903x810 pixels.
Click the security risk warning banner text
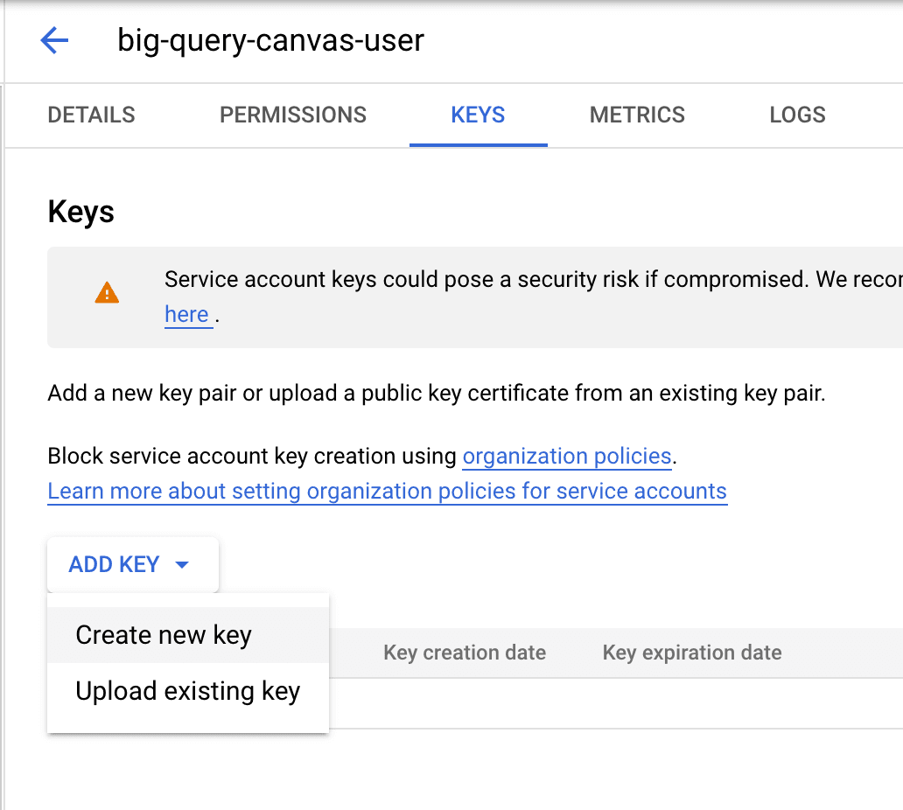533,279
